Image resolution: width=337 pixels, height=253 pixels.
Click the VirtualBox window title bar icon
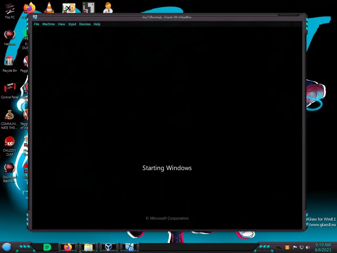tap(35, 17)
